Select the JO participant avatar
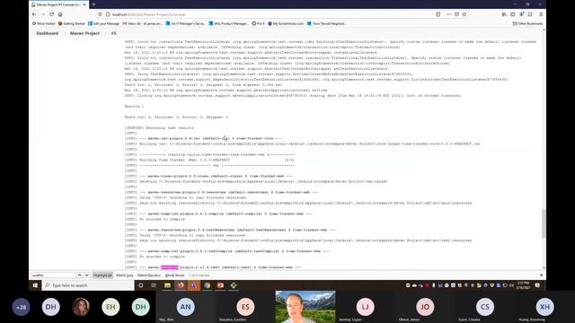 [x=425, y=307]
